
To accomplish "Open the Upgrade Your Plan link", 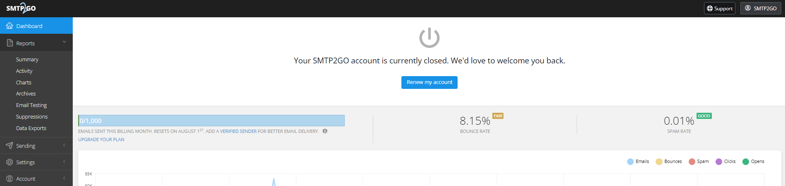I will tap(101, 139).
